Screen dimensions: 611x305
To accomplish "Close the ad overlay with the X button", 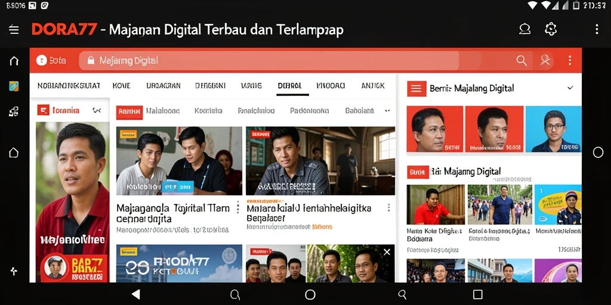I will click(387, 252).
